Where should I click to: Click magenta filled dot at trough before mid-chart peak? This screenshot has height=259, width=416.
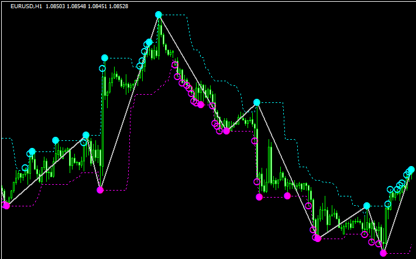[x=226, y=131]
